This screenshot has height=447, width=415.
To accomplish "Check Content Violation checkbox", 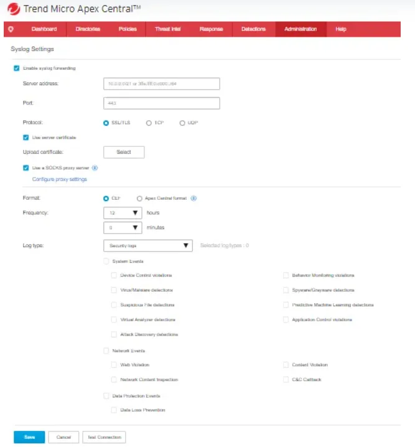I will point(286,365).
